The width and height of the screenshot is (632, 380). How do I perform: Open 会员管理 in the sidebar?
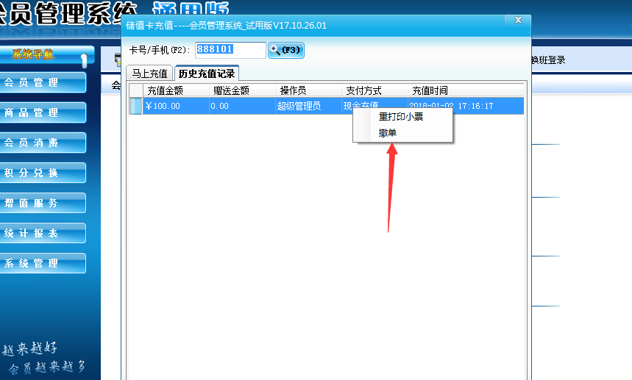pyautogui.click(x=43, y=82)
